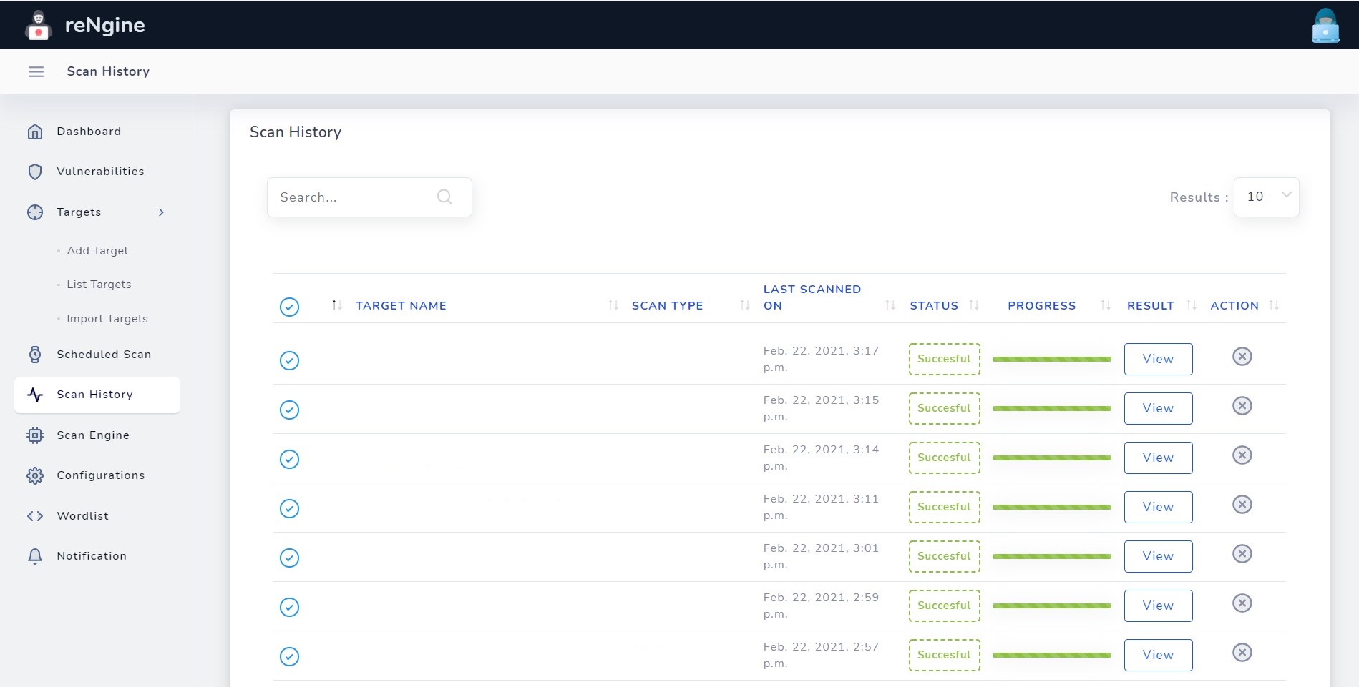The height and width of the screenshot is (687, 1359).
Task: View result of 3:14 p.m. scan
Action: 1158,458
